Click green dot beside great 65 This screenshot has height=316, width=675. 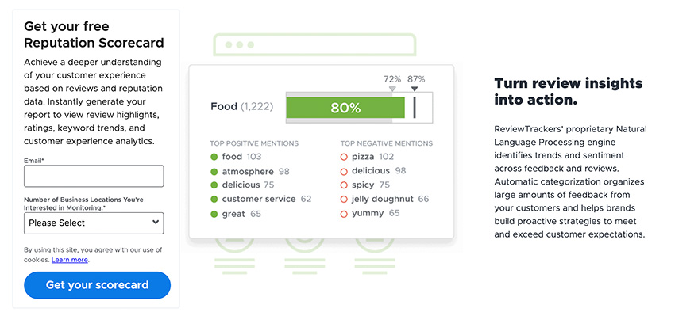pos(214,214)
